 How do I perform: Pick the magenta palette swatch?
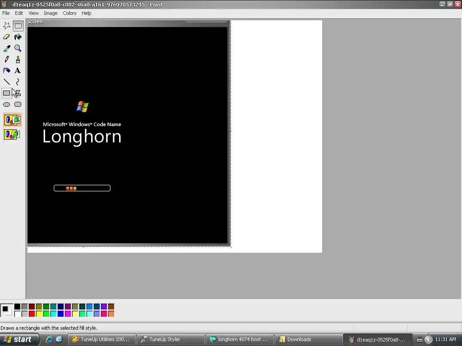68,314
